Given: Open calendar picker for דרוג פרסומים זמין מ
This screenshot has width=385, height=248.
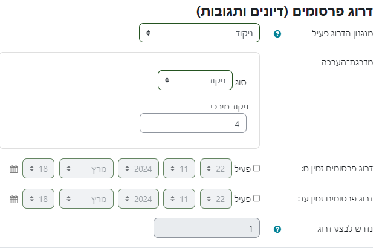Looking at the screenshot, I should 14,169.
